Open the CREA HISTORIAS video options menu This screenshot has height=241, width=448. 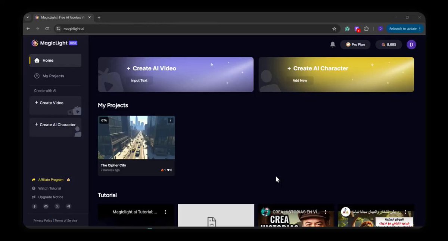(x=326, y=212)
